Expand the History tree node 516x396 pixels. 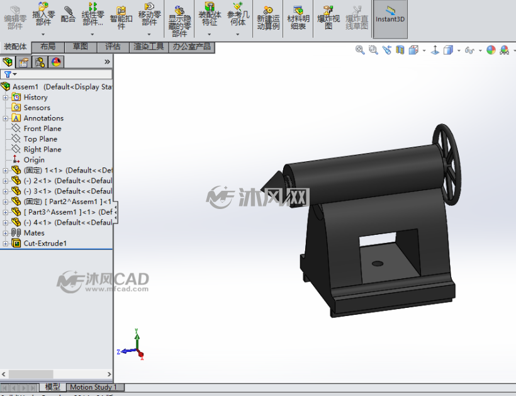point(5,98)
